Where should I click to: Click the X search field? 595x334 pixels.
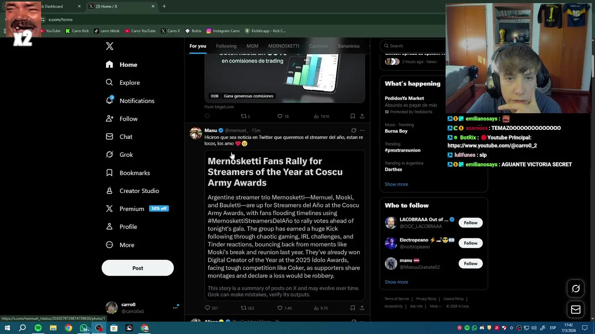click(x=414, y=46)
